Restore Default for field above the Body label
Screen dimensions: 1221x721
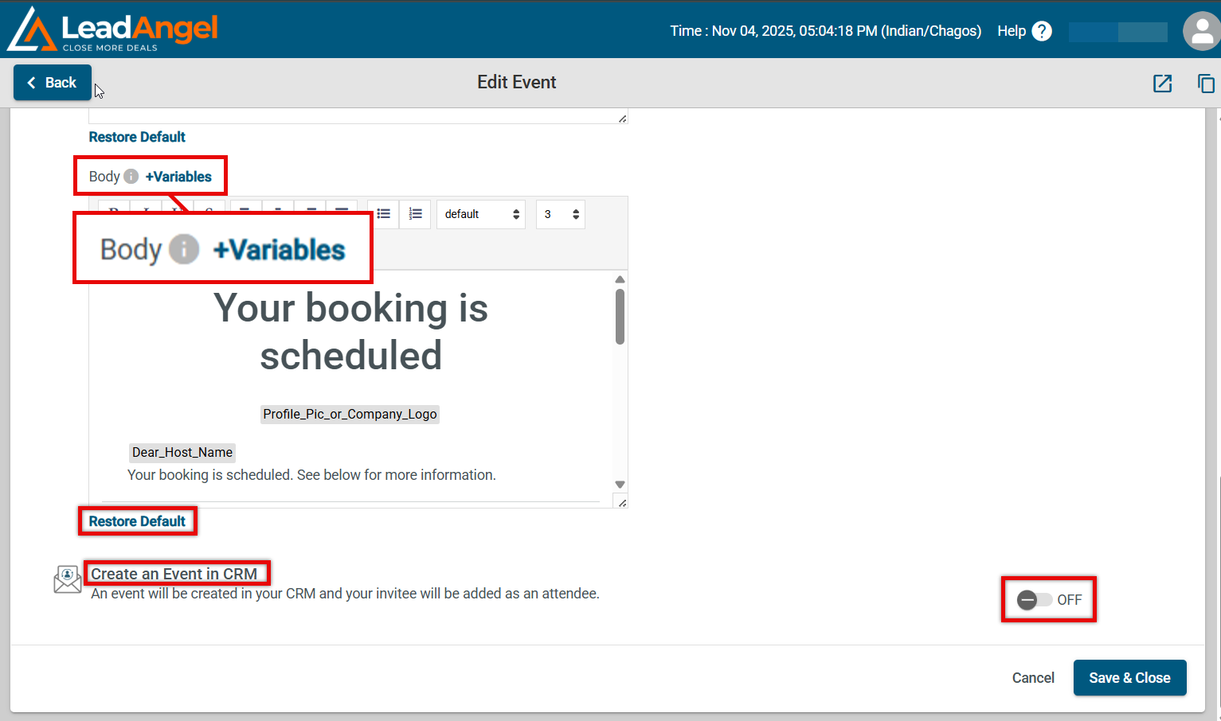tap(137, 137)
